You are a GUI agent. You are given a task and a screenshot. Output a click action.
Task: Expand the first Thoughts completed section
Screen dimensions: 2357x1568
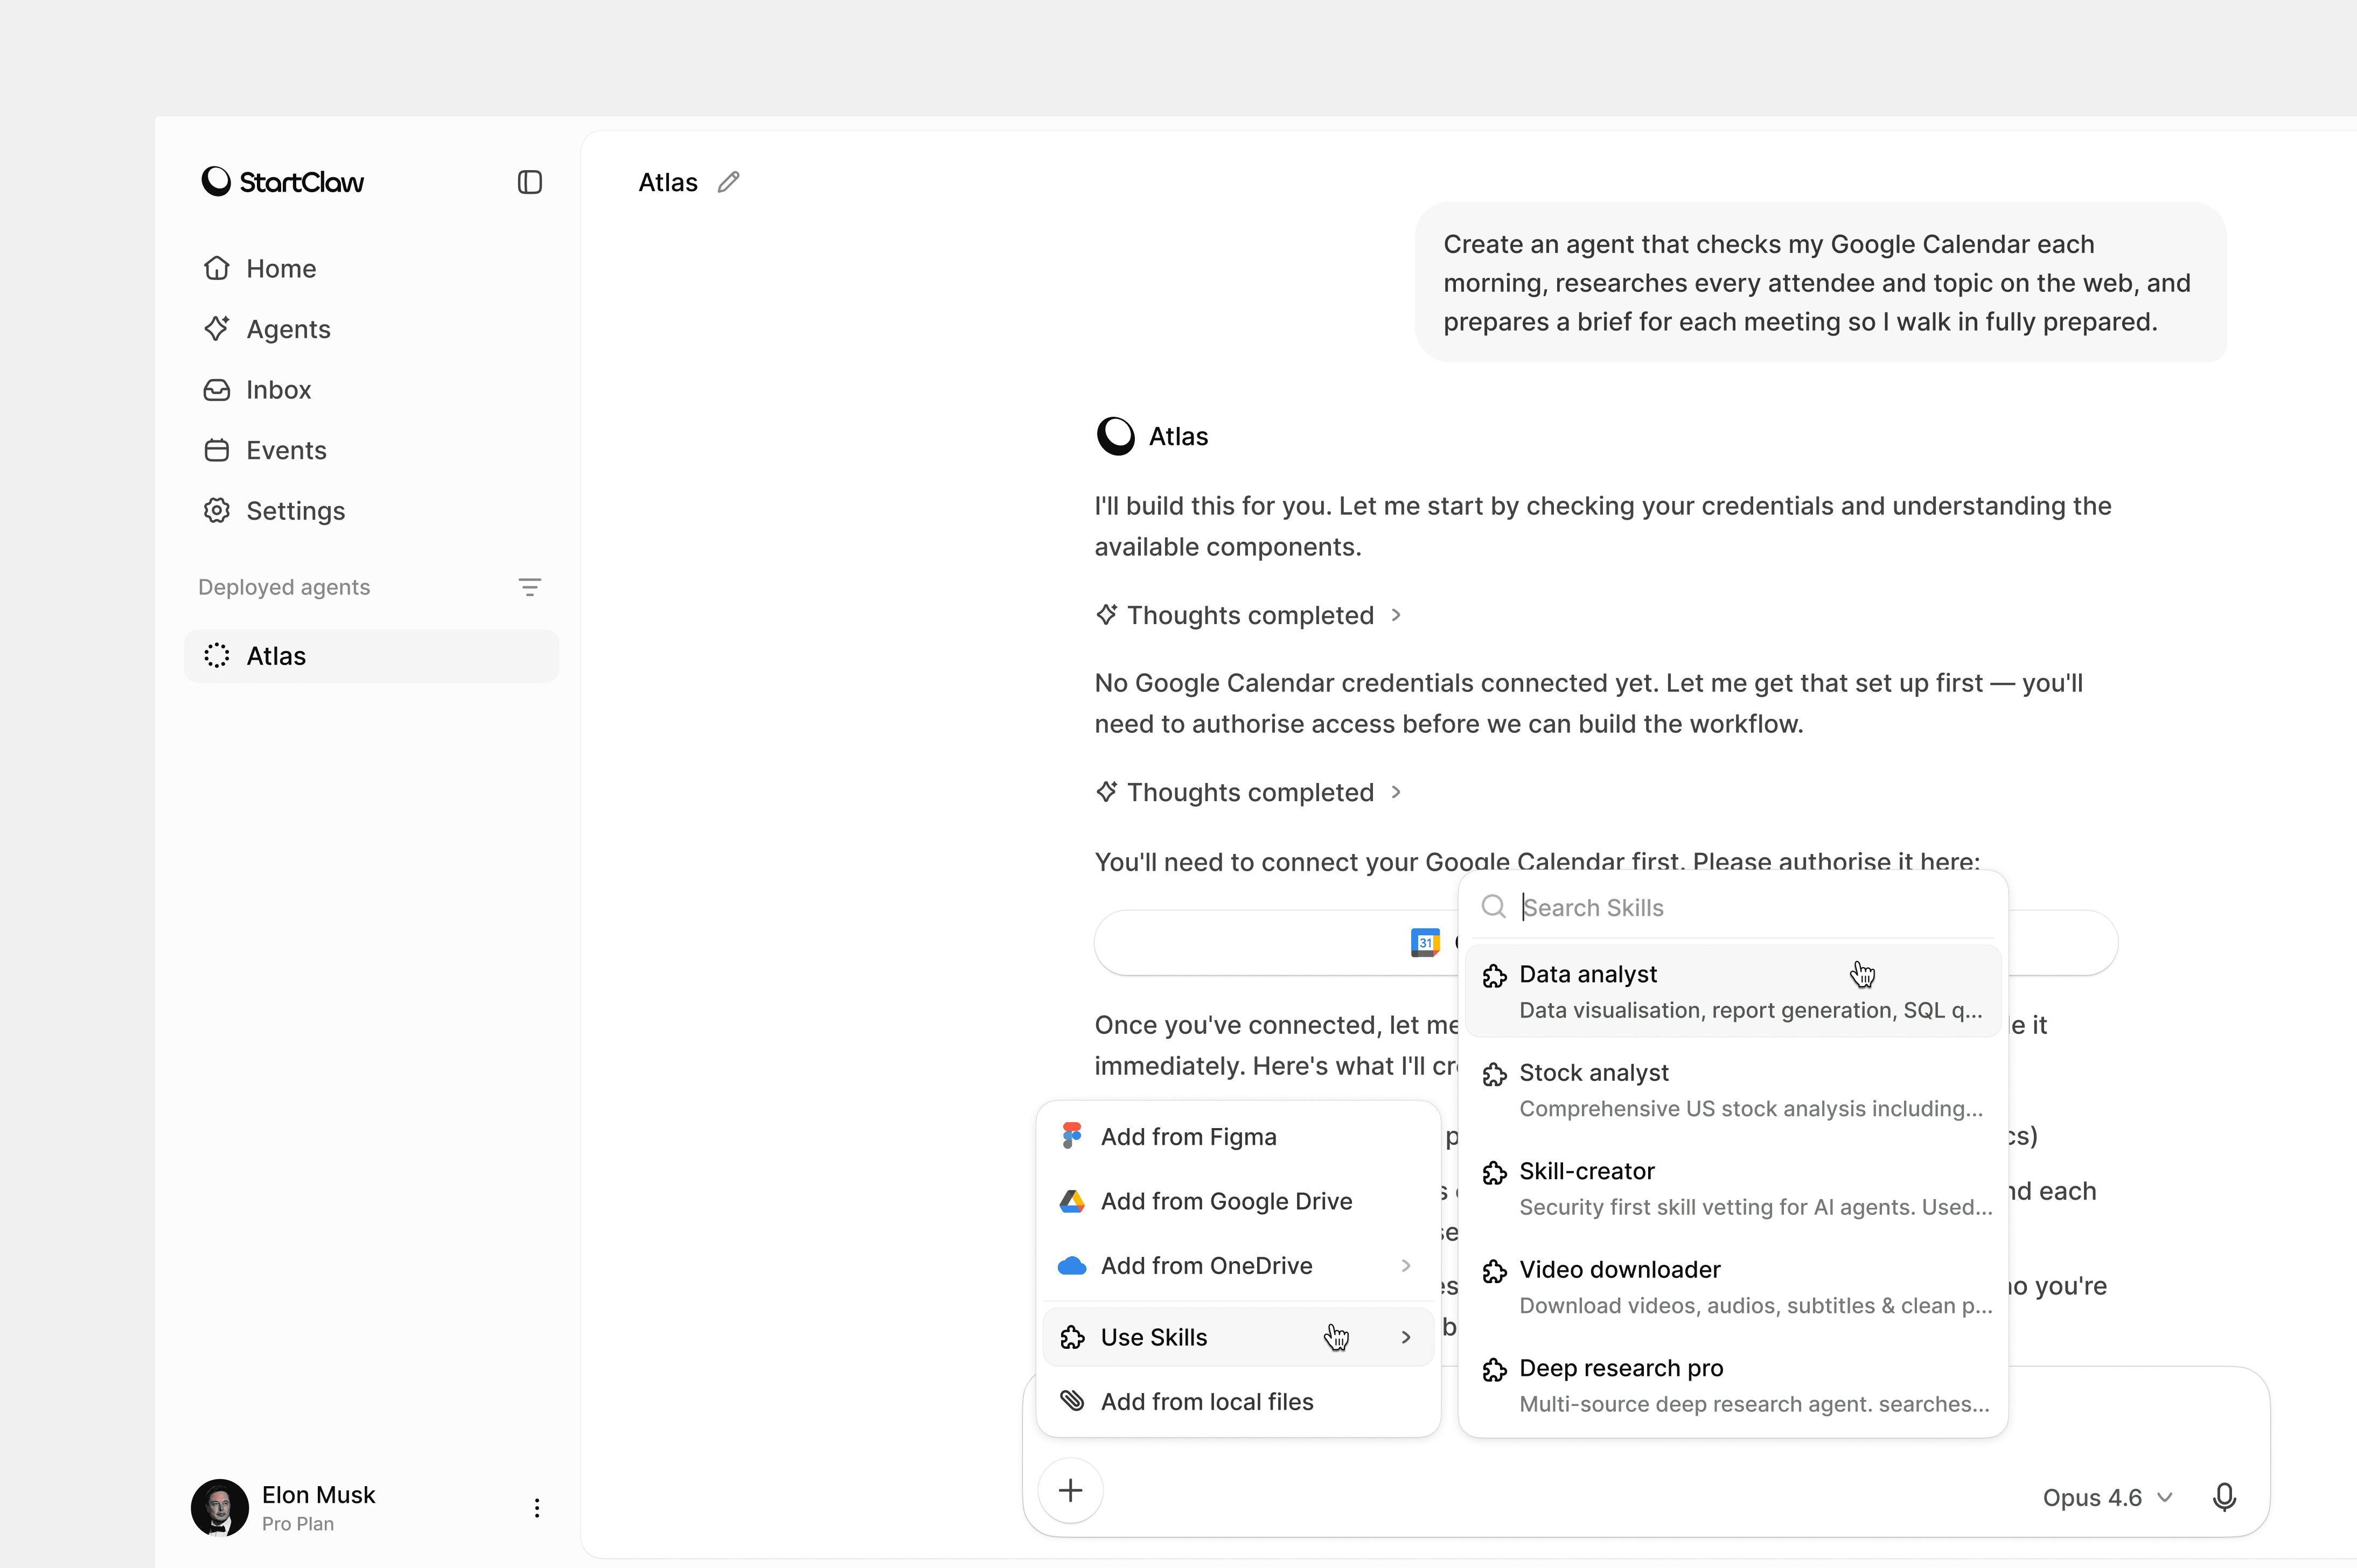[1249, 615]
